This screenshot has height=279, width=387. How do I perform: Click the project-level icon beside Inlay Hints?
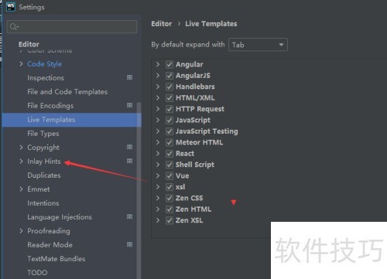coord(130,161)
